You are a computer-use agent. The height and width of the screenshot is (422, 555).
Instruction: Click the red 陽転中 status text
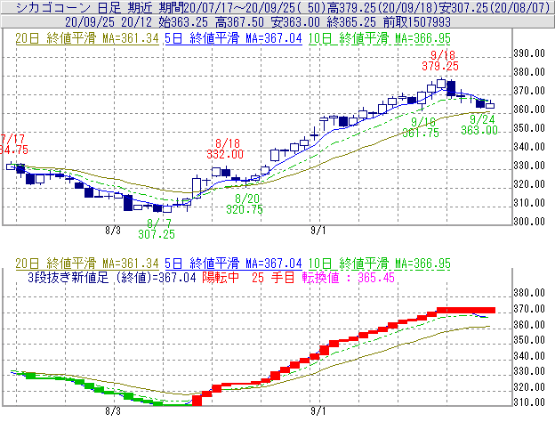pyautogui.click(x=221, y=278)
